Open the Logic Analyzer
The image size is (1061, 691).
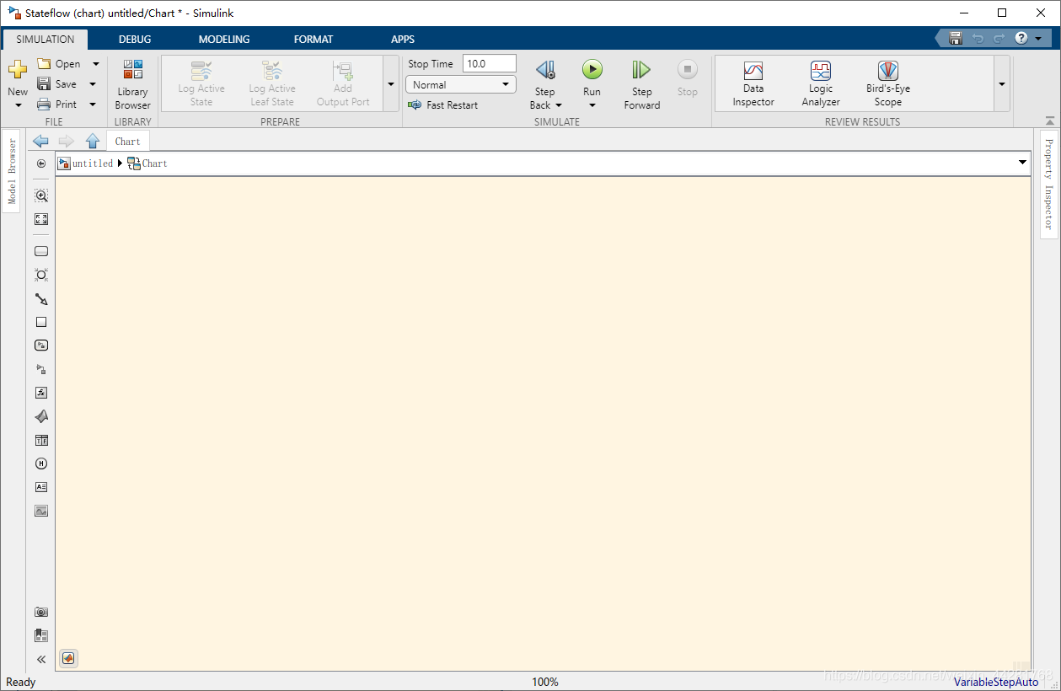tap(821, 84)
